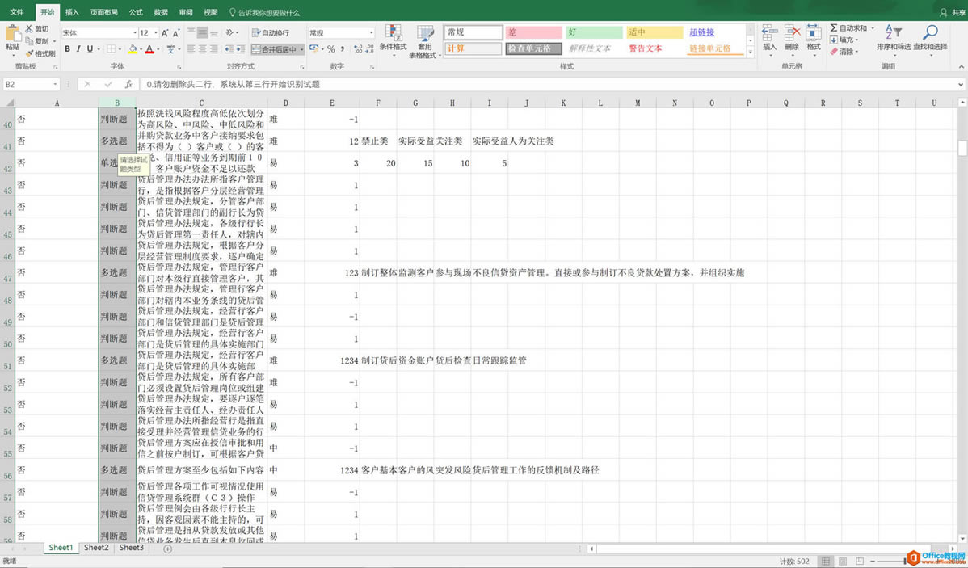Click the insert function fx icon
Viewport: 968px width, 568px height.
point(128,84)
